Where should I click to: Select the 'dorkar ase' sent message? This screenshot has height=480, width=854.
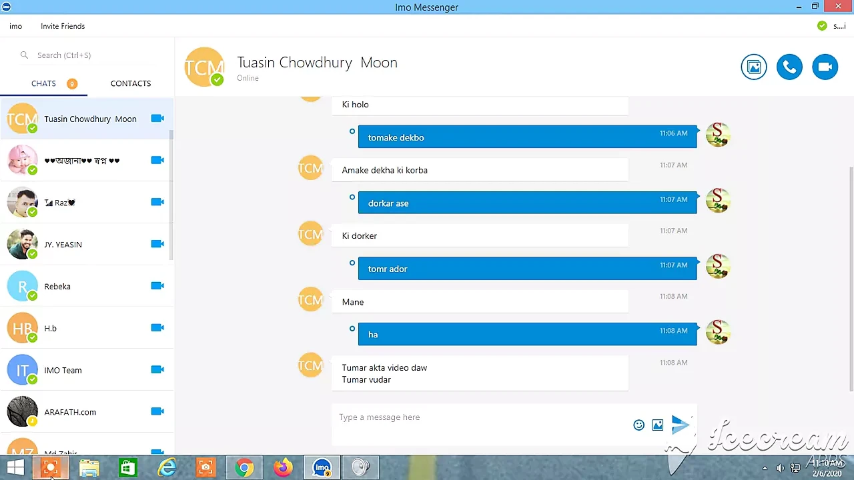[x=527, y=203]
